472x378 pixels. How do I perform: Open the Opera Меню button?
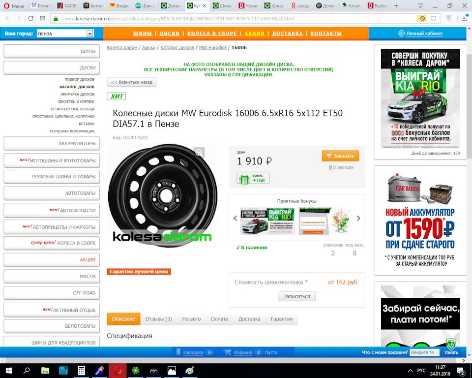coord(14,6)
